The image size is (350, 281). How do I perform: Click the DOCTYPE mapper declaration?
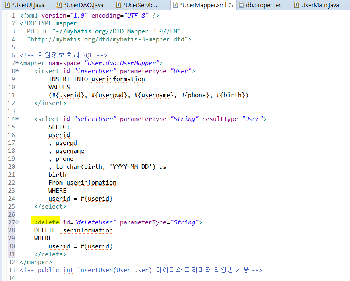click(48, 23)
